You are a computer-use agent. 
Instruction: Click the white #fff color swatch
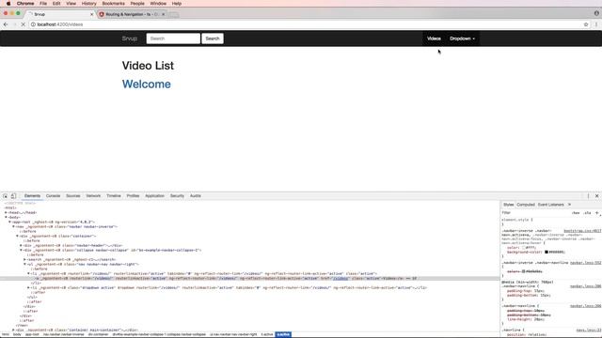[523, 248]
